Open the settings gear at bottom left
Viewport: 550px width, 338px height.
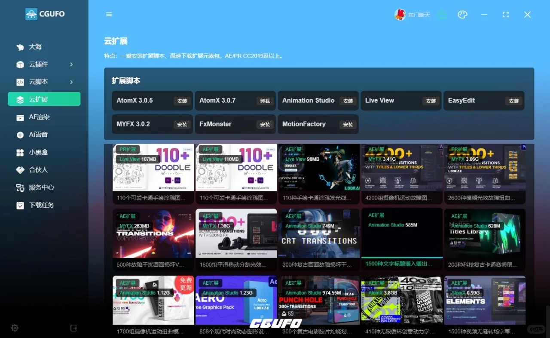point(15,328)
